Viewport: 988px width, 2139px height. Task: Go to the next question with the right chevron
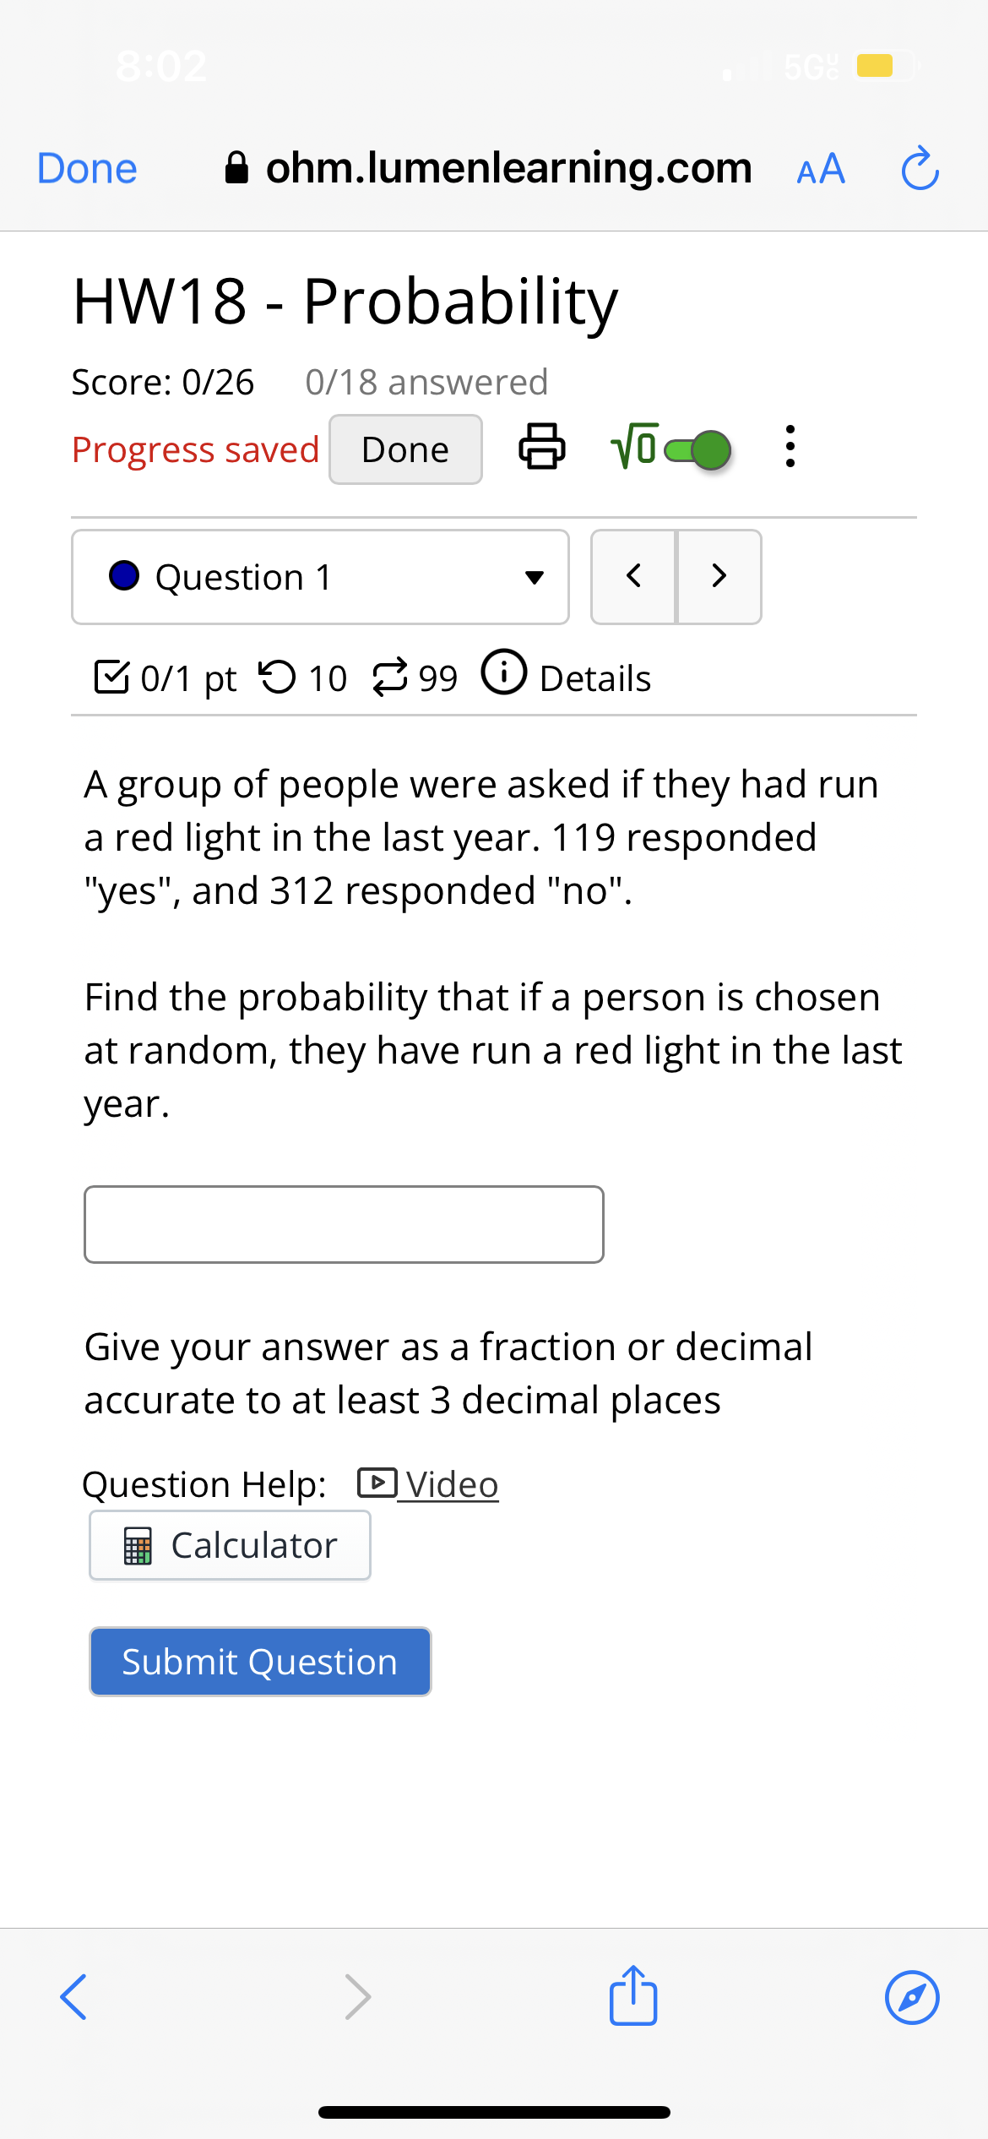click(719, 576)
